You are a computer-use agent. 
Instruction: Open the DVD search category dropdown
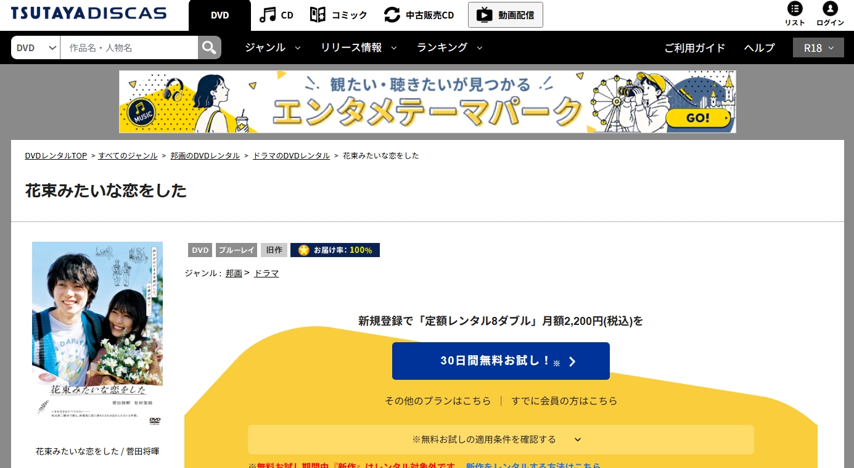point(36,47)
